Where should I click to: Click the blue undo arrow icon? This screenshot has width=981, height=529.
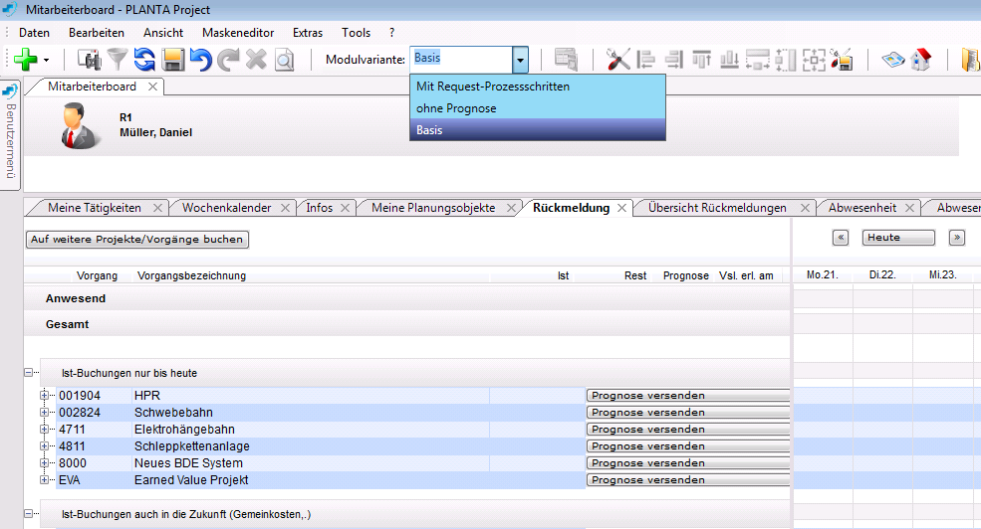pyautogui.click(x=200, y=60)
